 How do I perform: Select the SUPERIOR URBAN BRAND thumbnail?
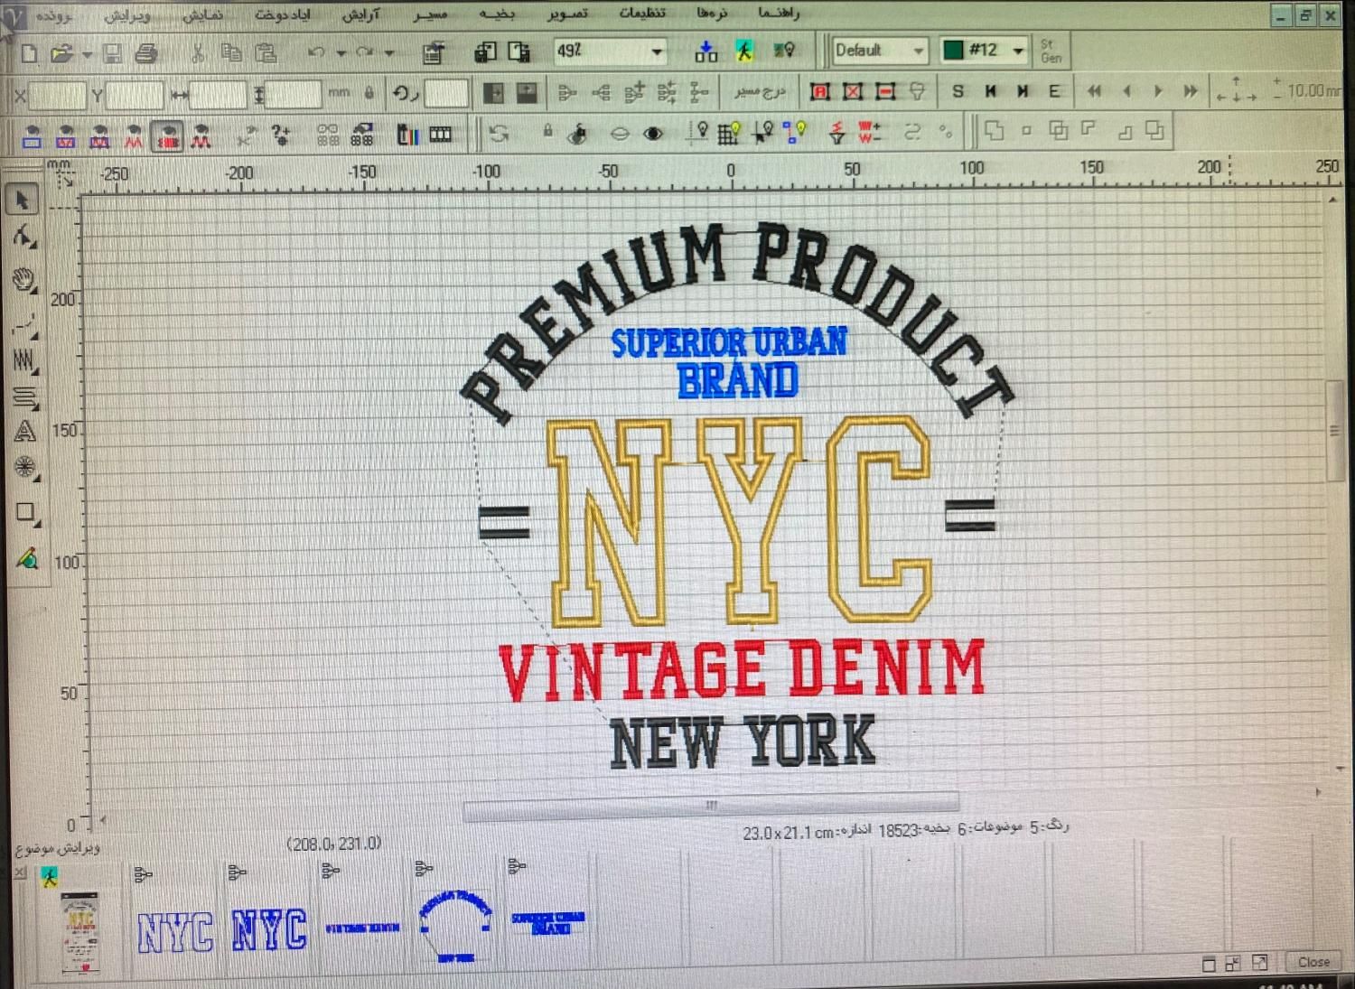548,922
